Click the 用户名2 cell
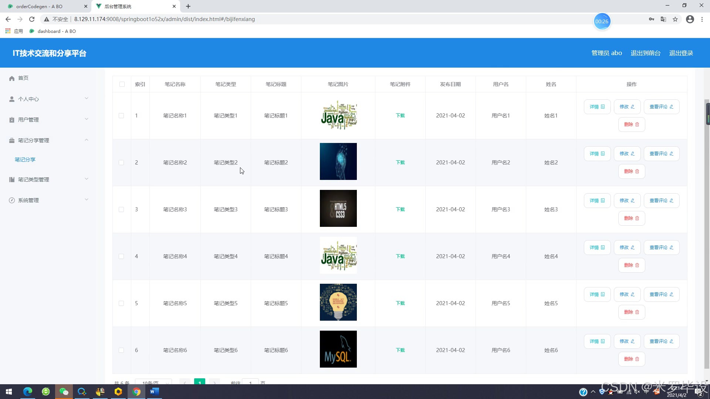 tap(501, 163)
